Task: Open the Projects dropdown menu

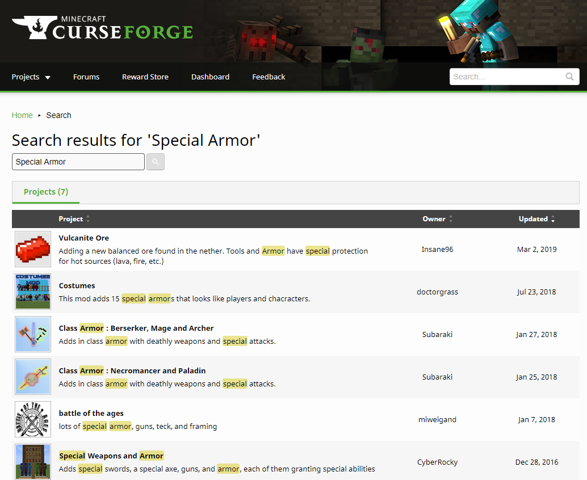Action: point(31,77)
